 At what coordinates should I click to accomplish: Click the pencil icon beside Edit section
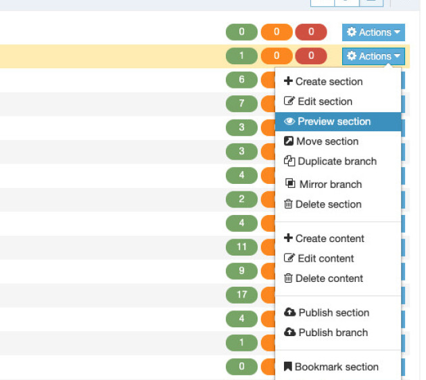pos(289,102)
